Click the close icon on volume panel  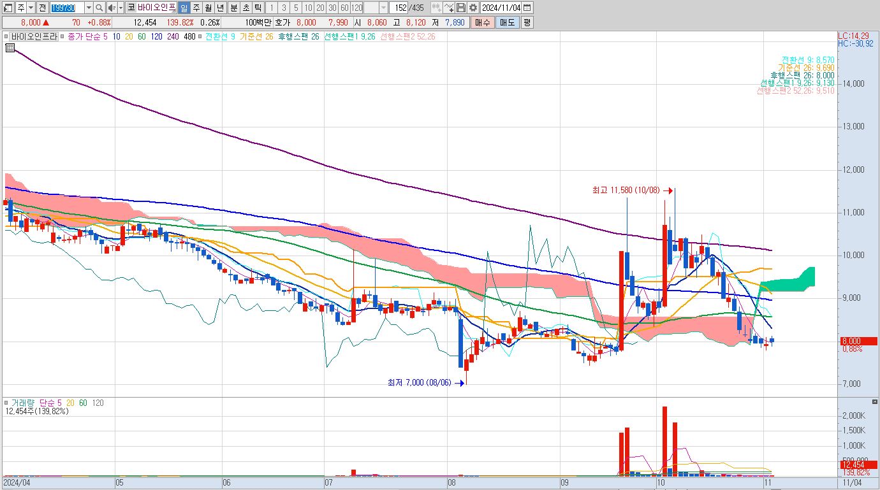point(874,401)
